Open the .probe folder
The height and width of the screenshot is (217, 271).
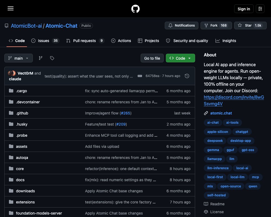pyautogui.click(x=22, y=135)
